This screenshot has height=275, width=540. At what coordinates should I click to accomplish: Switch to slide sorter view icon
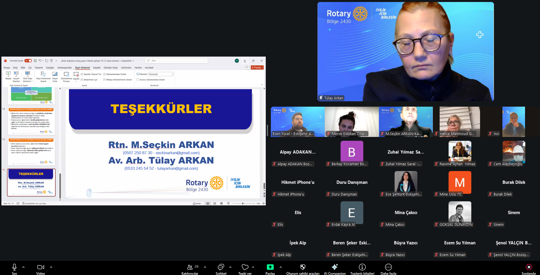215,203
